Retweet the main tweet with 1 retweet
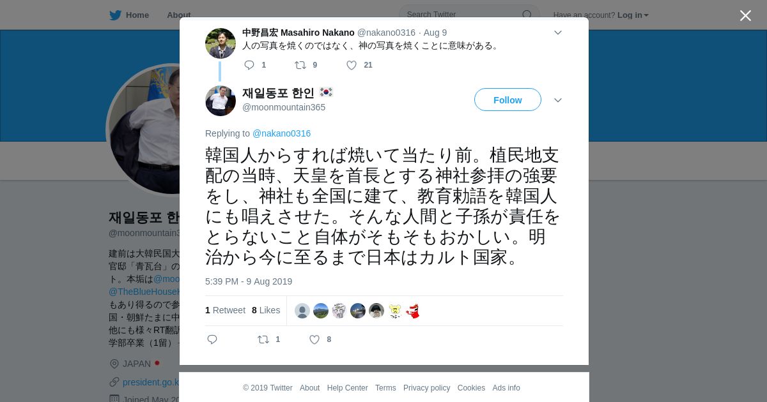The height and width of the screenshot is (402, 767). tap(263, 339)
